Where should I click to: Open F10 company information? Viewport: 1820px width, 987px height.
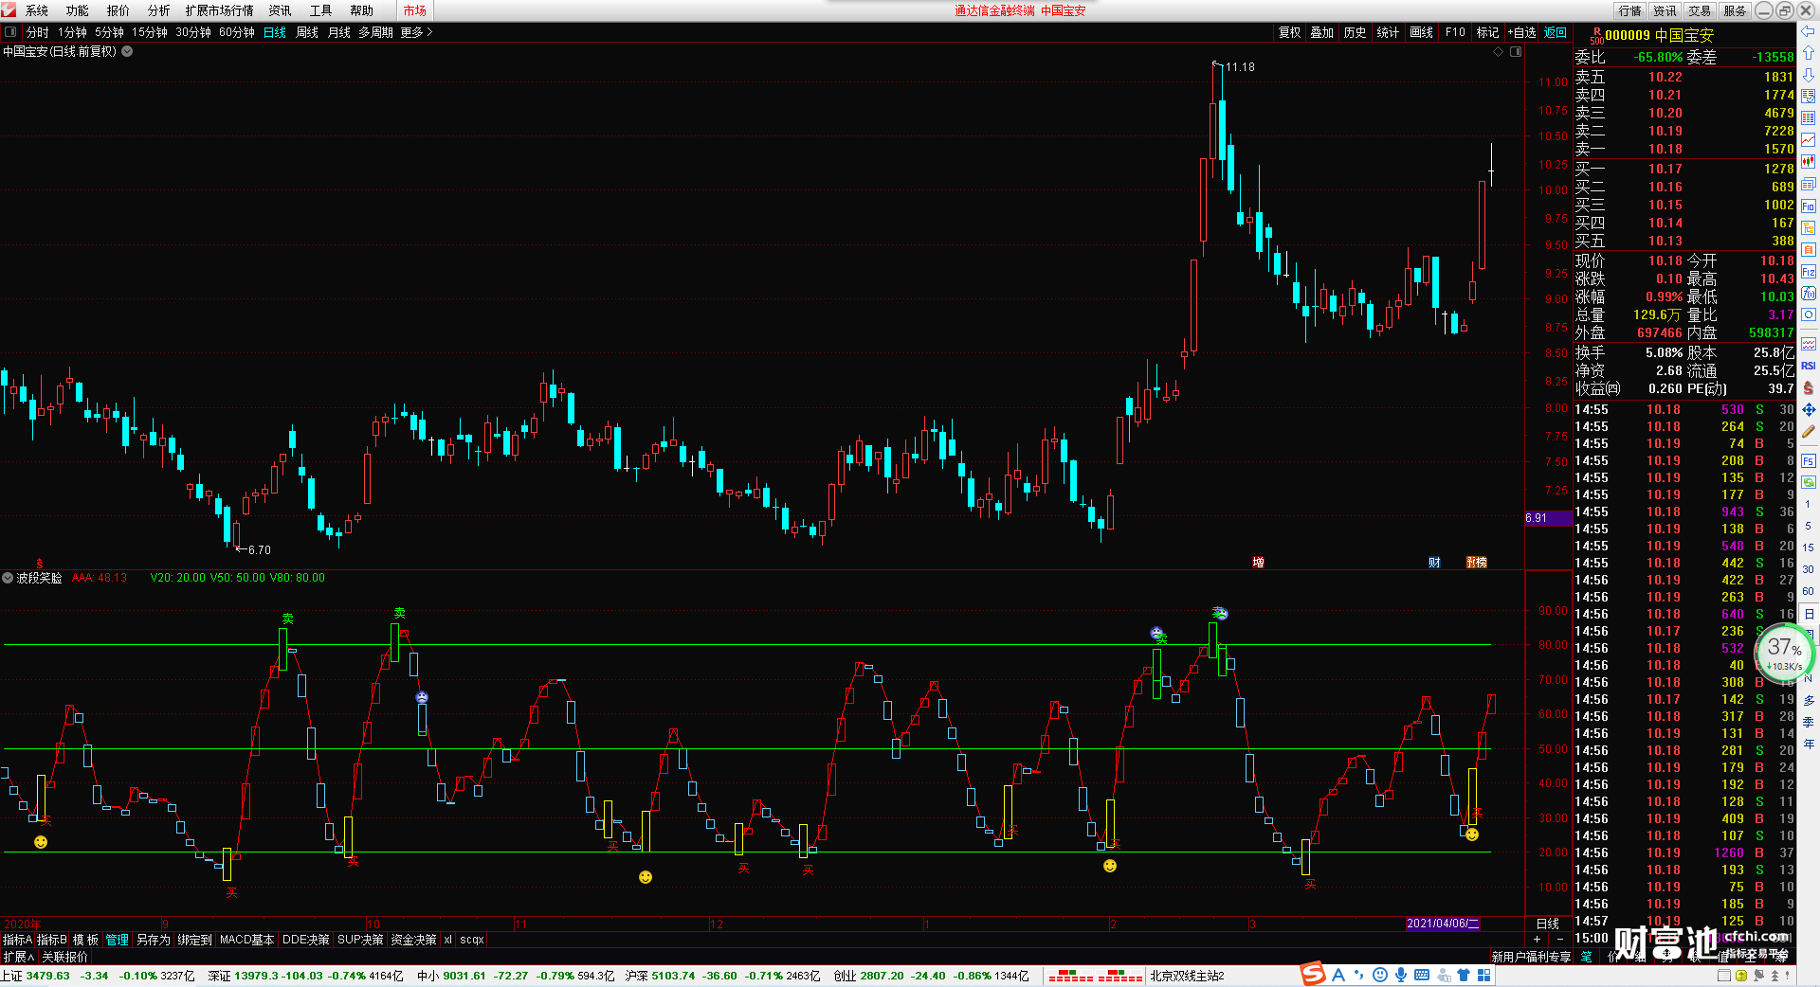[x=1455, y=32]
